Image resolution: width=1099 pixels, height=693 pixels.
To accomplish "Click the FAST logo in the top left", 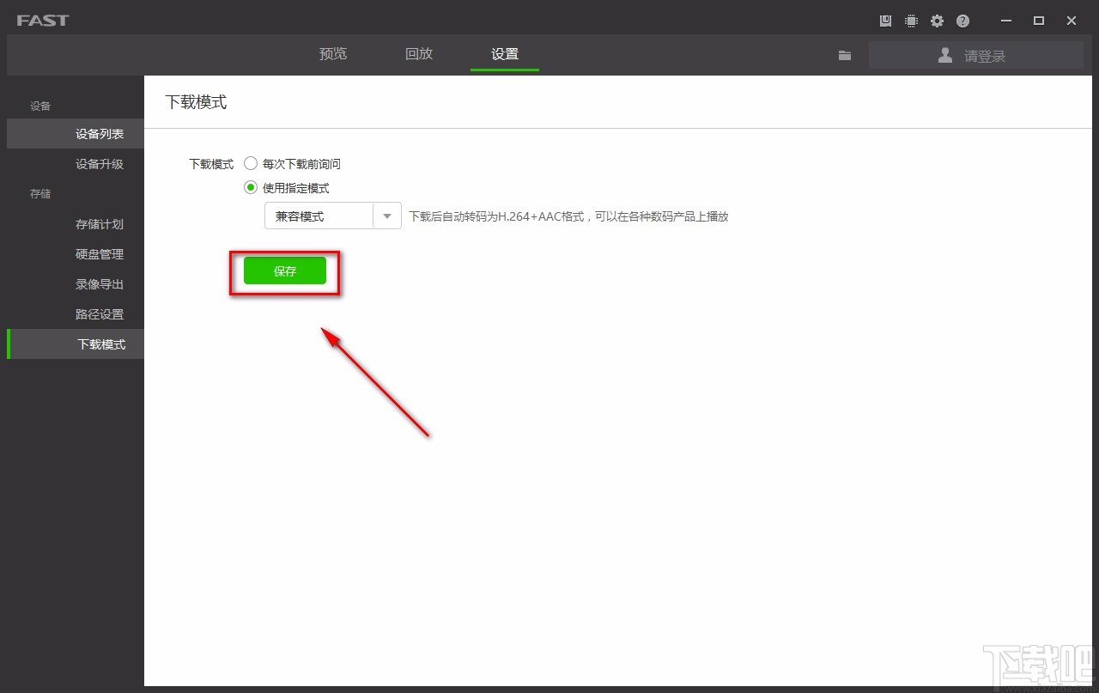I will [x=41, y=19].
